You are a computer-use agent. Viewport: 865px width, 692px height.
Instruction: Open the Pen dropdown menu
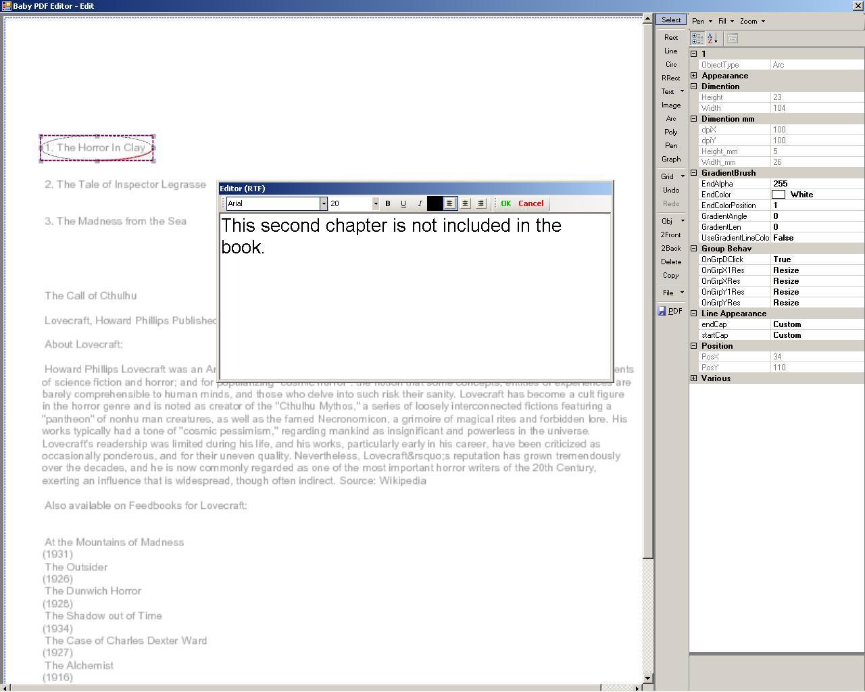[701, 21]
